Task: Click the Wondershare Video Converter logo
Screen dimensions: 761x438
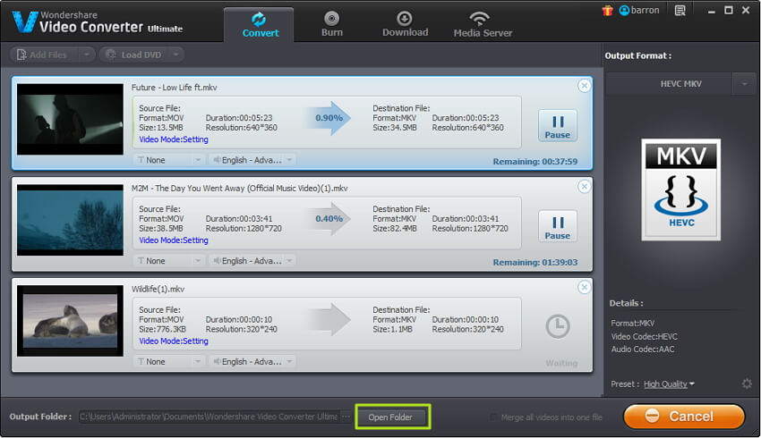Action: coord(97,21)
